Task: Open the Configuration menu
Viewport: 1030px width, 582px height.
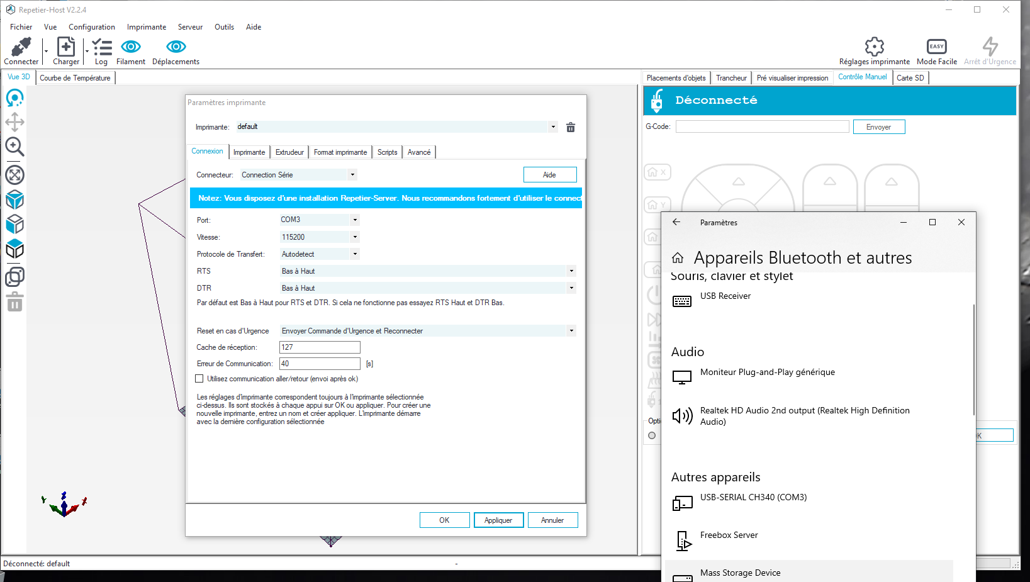Action: [92, 27]
